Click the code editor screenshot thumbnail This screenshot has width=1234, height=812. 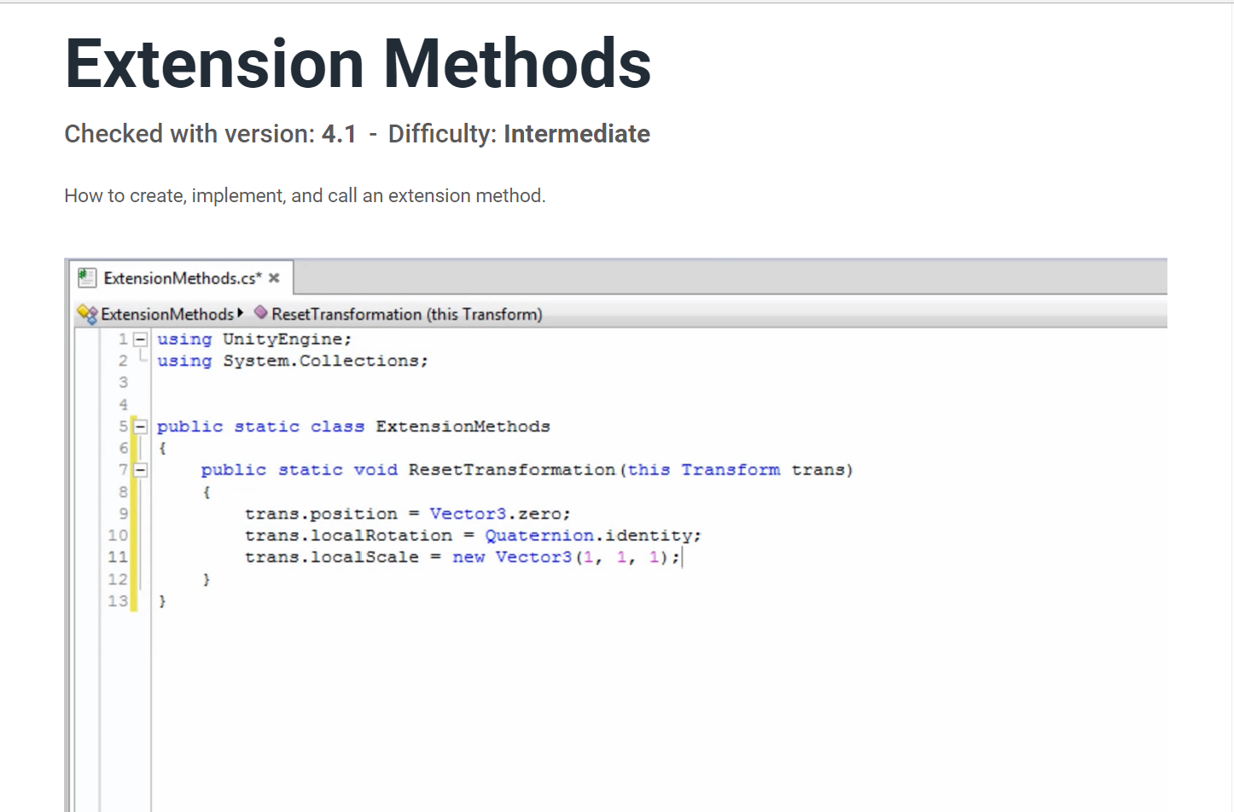click(x=615, y=535)
